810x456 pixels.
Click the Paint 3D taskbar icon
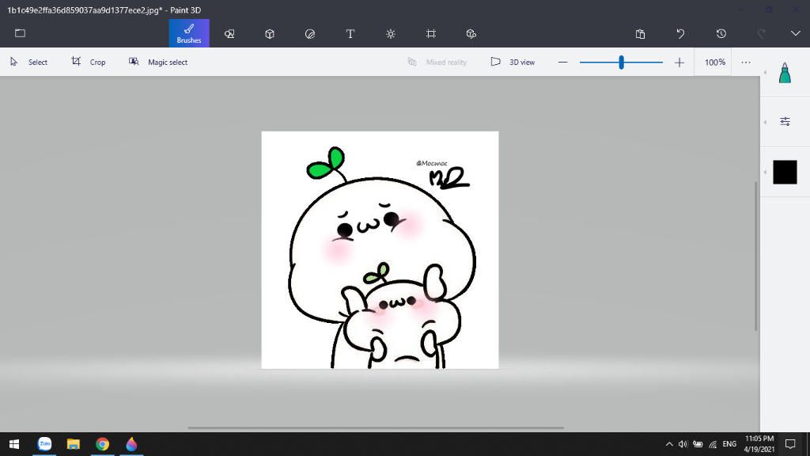click(x=131, y=444)
